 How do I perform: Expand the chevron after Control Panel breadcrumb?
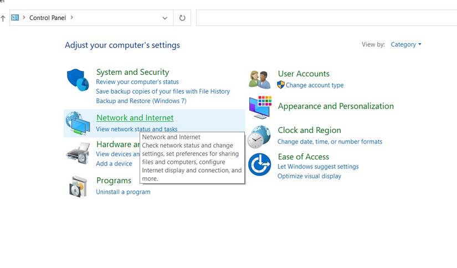[71, 18]
